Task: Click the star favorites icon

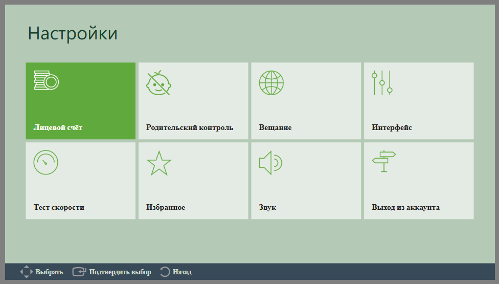Action: pos(159,163)
